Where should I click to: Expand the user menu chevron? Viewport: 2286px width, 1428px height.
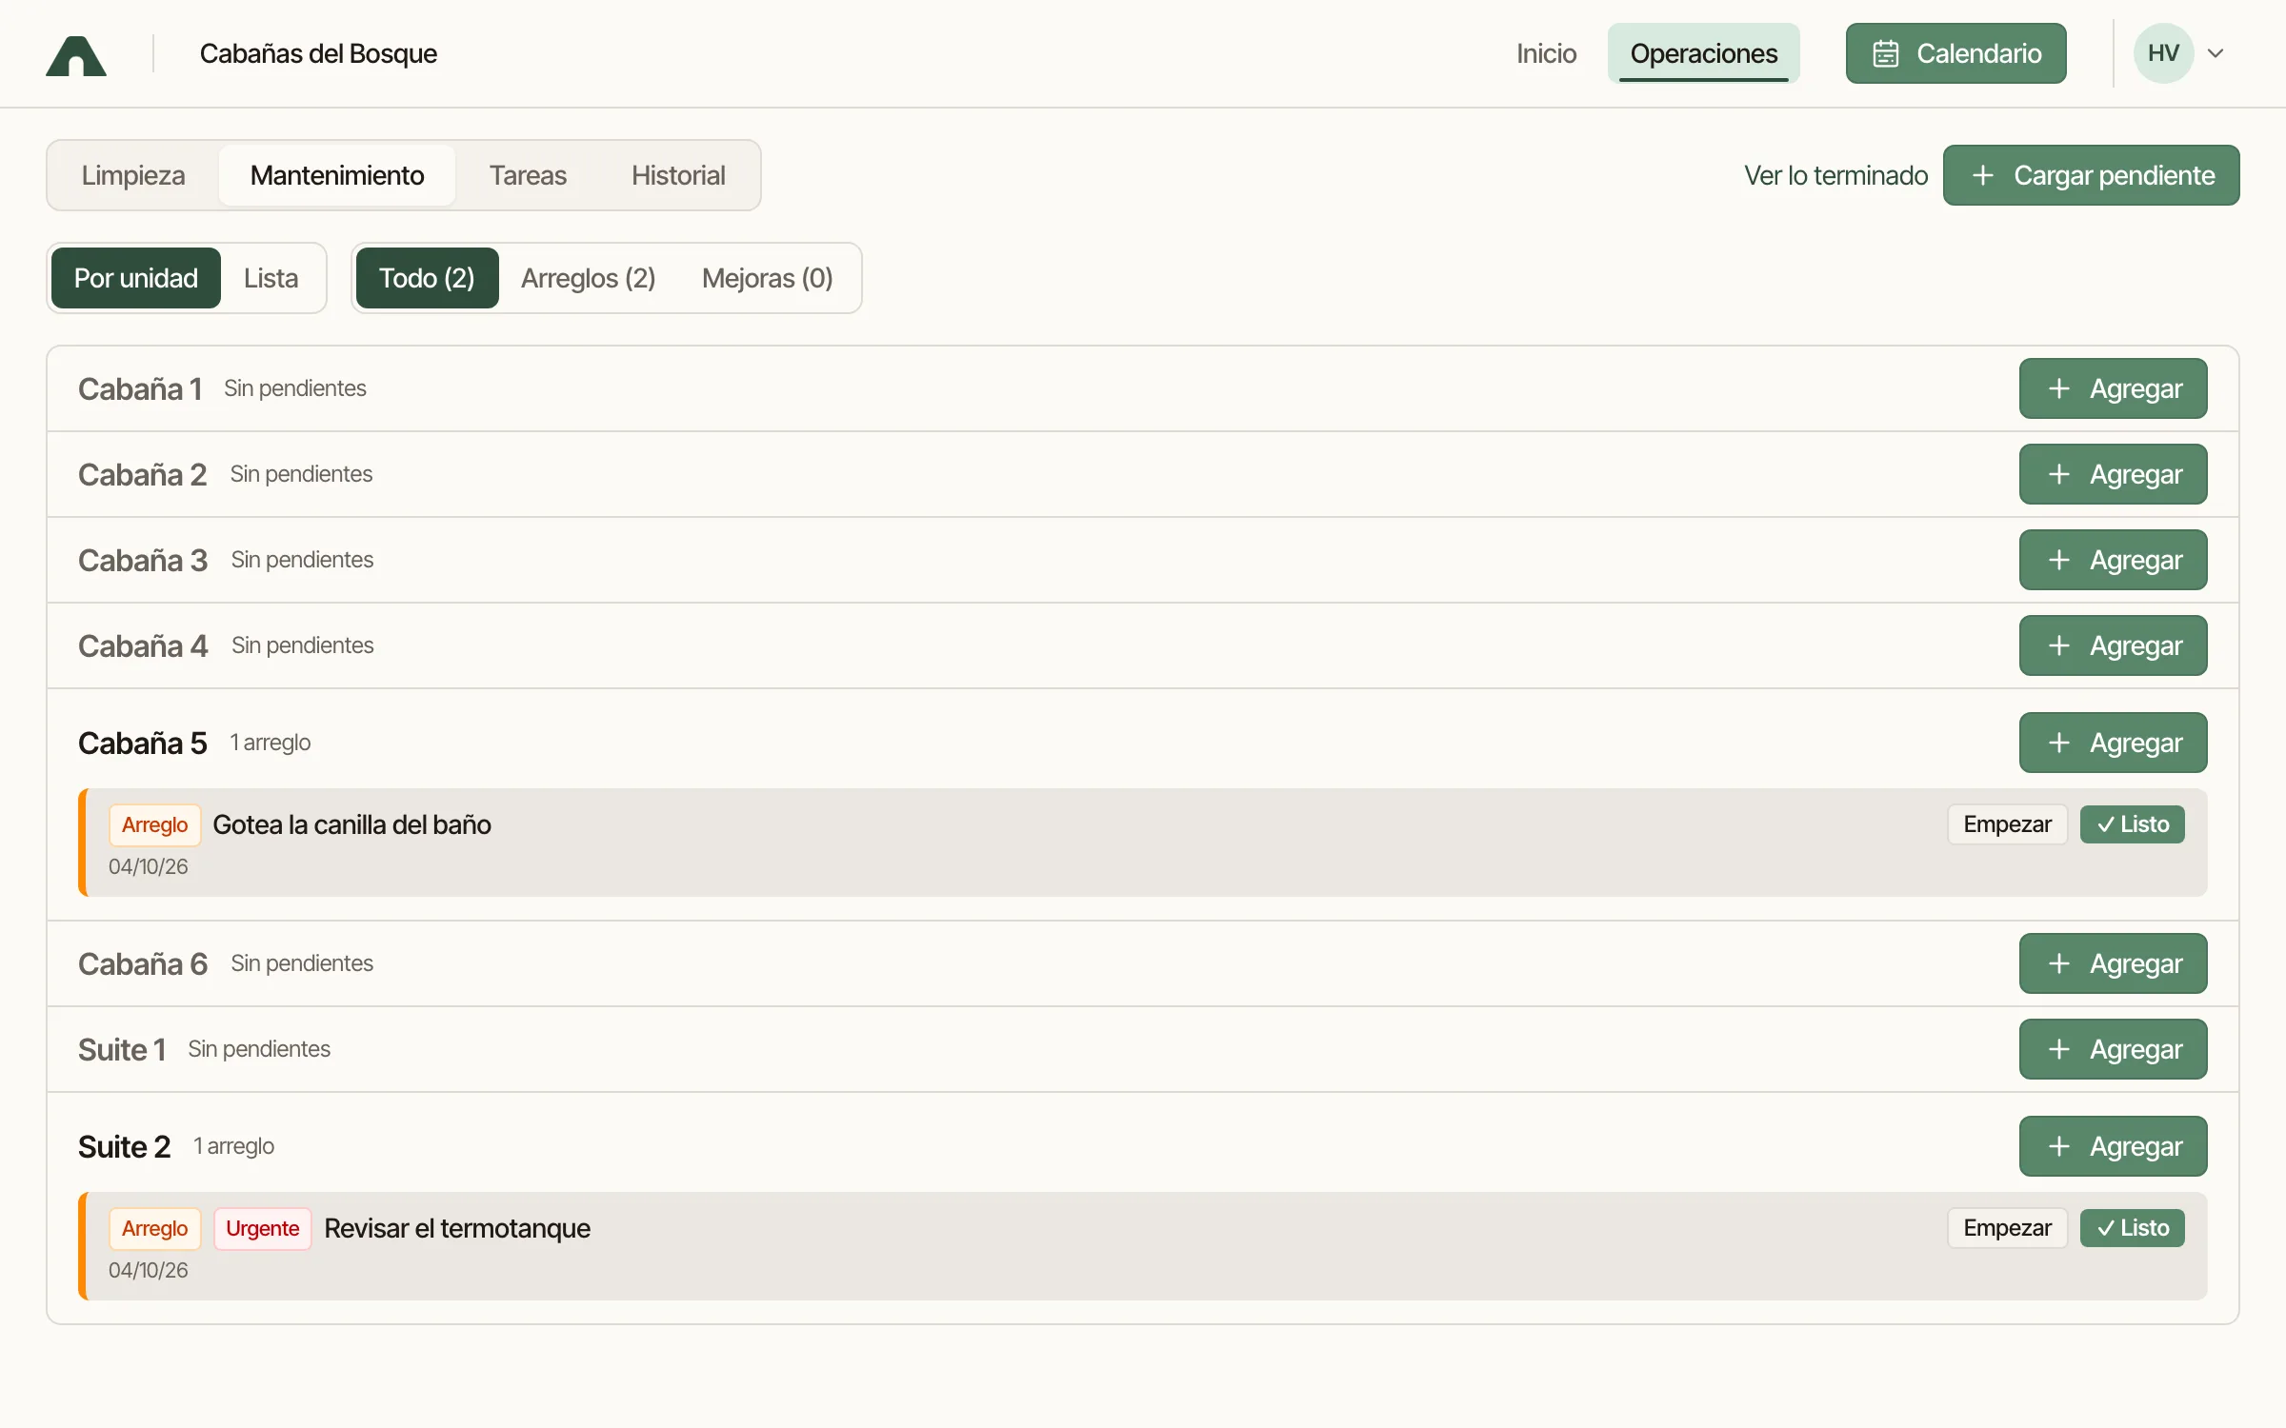(2216, 53)
